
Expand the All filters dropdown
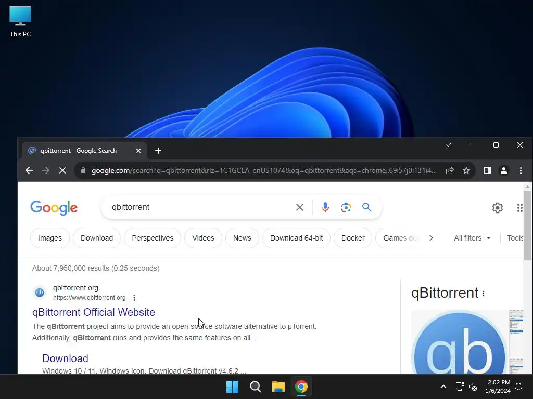pos(472,238)
